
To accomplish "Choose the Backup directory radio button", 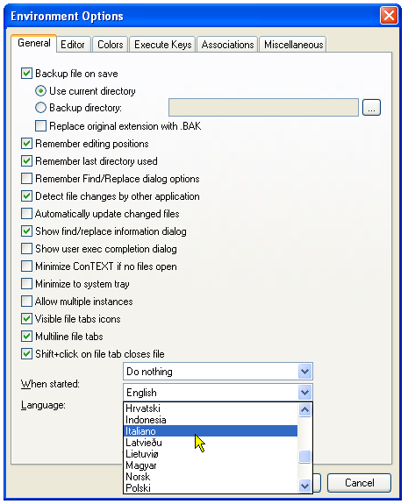I will coord(40,108).
